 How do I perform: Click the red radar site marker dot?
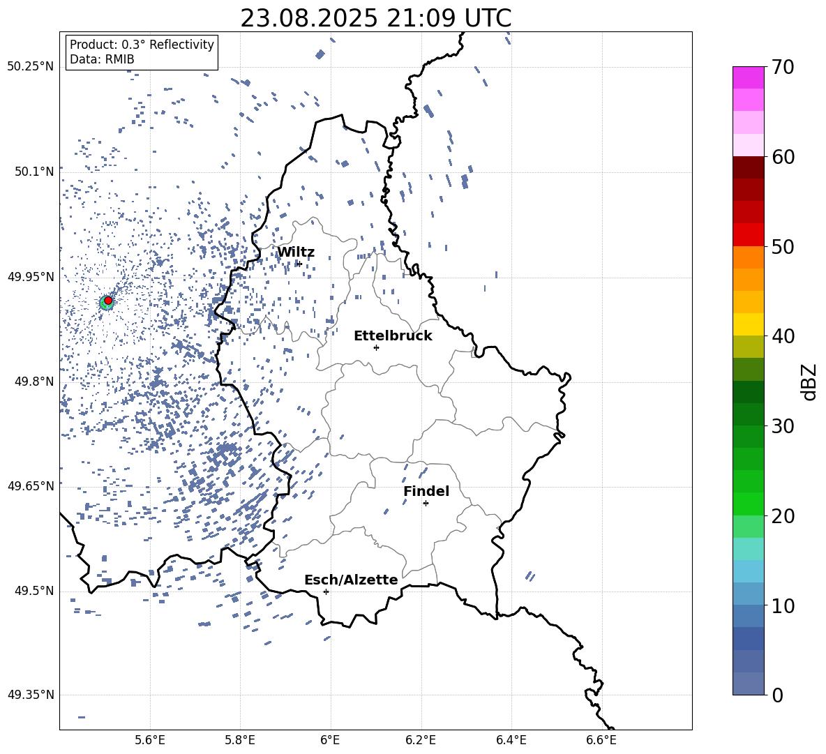[x=108, y=301]
